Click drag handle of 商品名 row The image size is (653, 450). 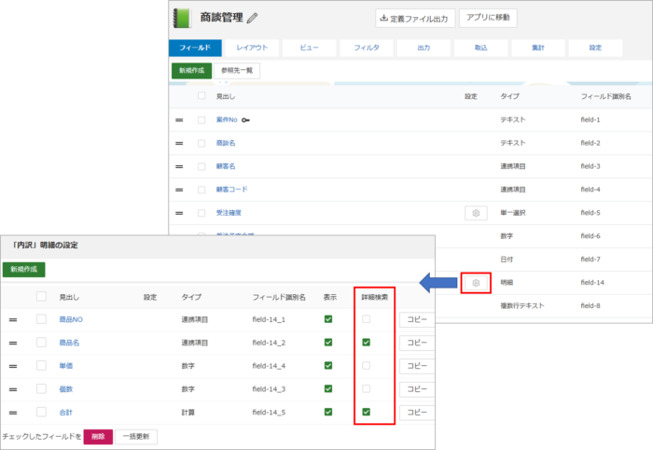(13, 344)
